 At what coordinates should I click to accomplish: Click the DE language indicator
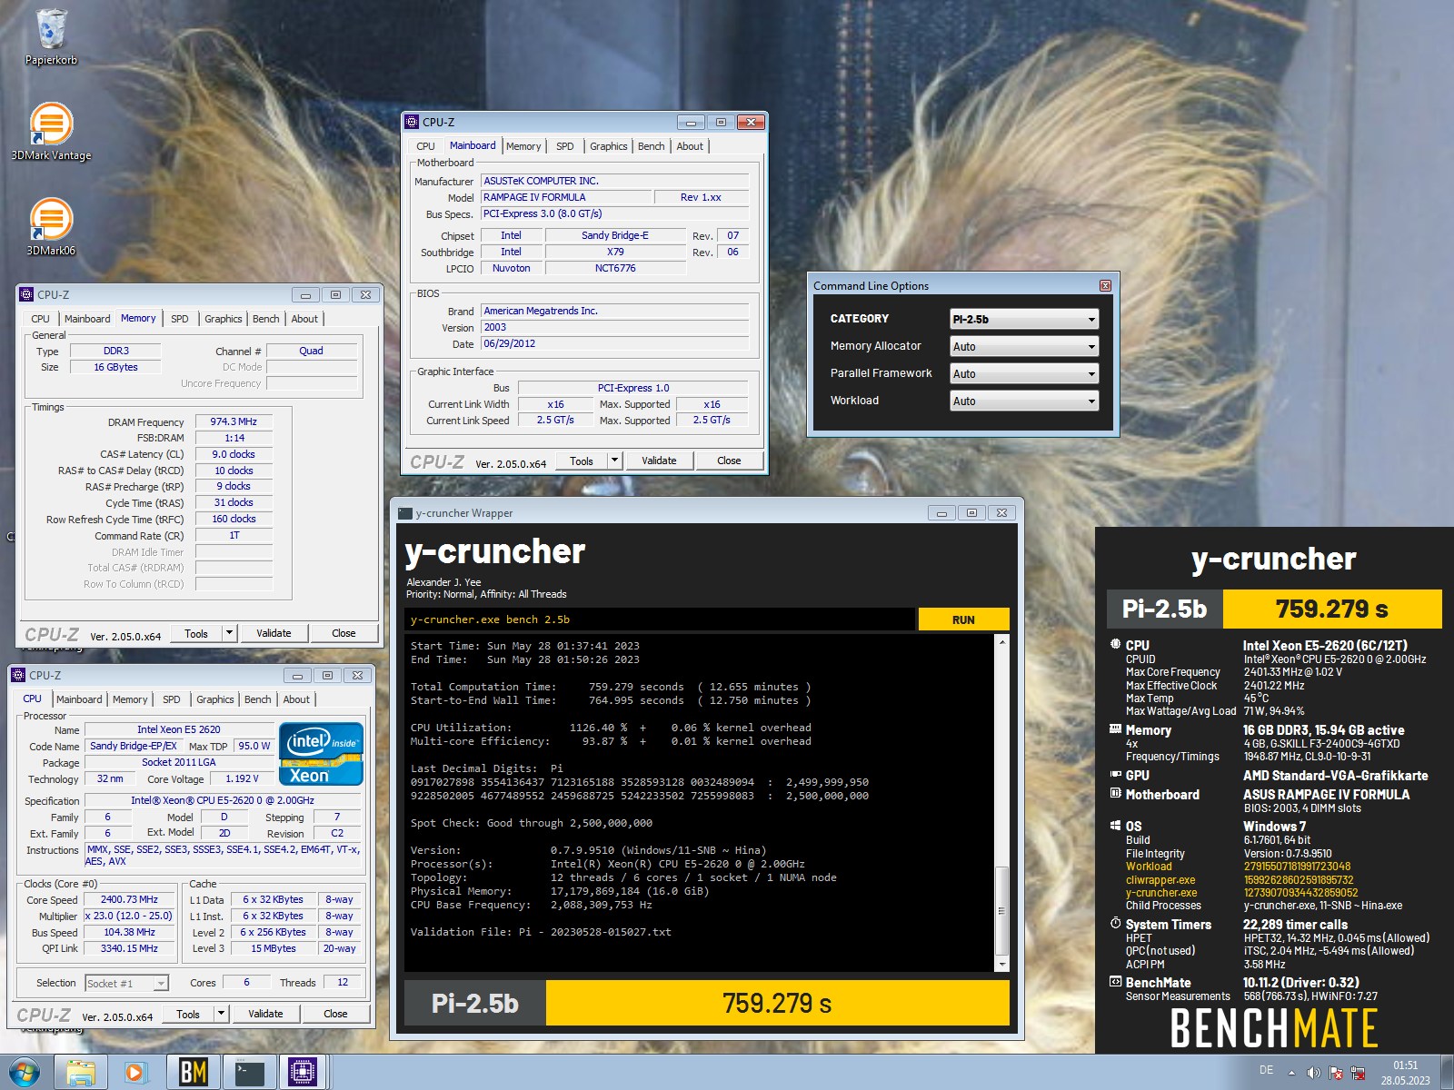tap(1266, 1071)
